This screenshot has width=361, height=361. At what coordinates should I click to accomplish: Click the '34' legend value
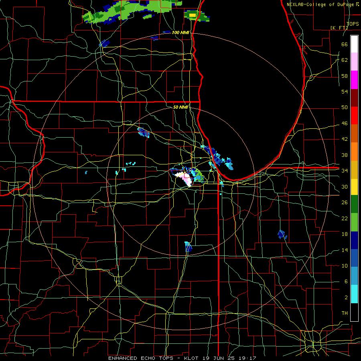pyautogui.click(x=345, y=170)
